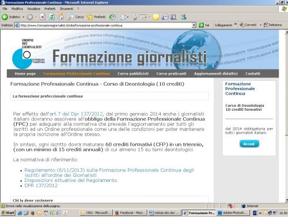
Task: Open history (cronologia) toolbar icon
Action: pyautogui.click(x=112, y=17)
